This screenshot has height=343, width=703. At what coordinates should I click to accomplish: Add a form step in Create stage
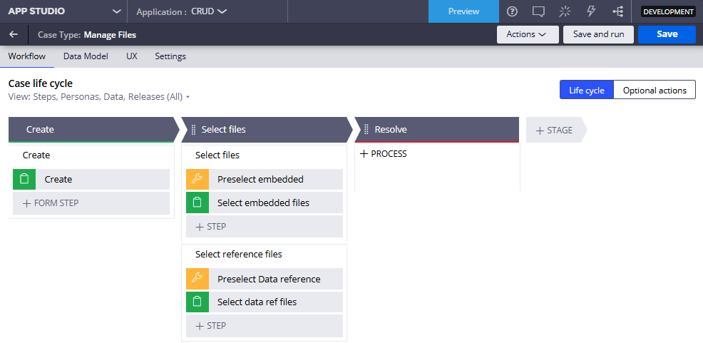(x=91, y=203)
